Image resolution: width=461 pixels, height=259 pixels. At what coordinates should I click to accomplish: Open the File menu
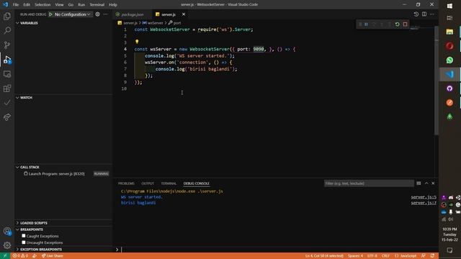coord(16,5)
